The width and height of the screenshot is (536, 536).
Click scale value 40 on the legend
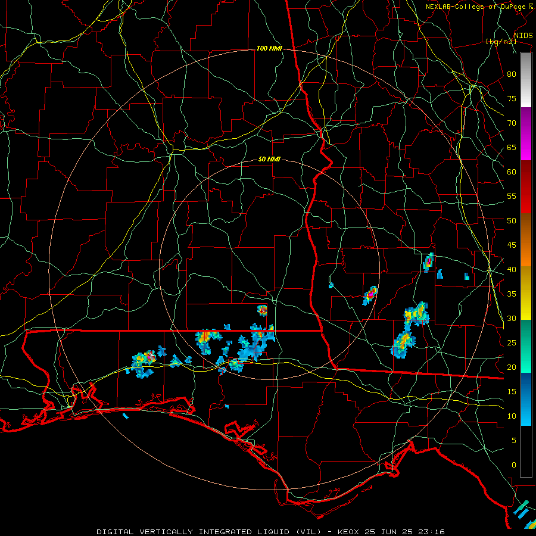click(x=512, y=270)
